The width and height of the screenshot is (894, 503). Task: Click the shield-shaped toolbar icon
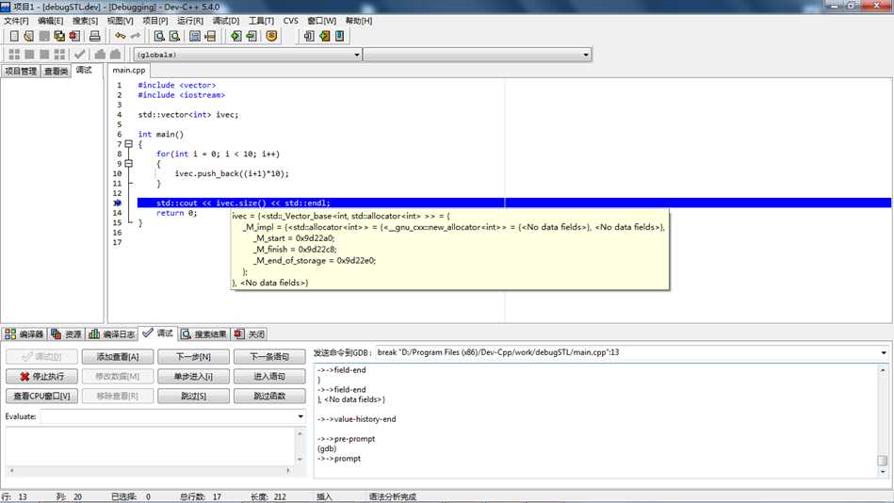[x=271, y=36]
